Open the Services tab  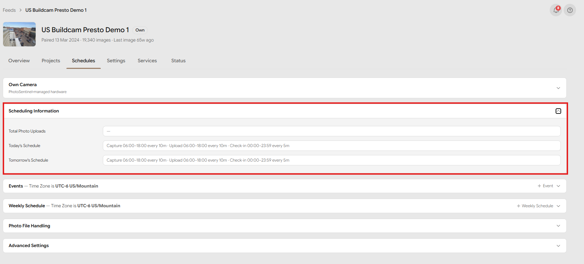(x=147, y=61)
